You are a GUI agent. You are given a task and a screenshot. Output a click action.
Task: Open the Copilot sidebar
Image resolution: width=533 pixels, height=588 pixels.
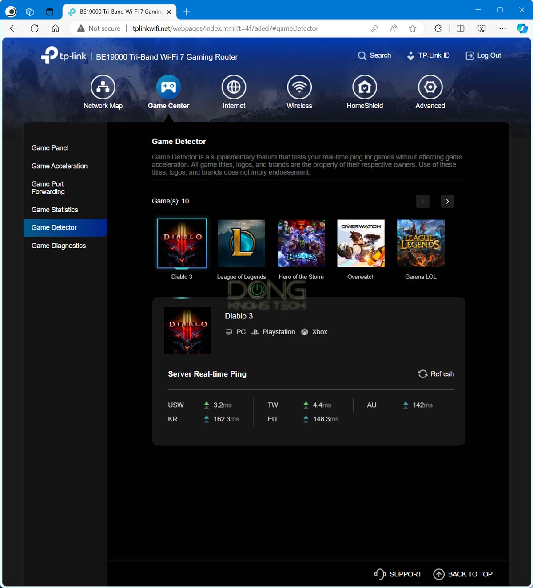click(522, 28)
